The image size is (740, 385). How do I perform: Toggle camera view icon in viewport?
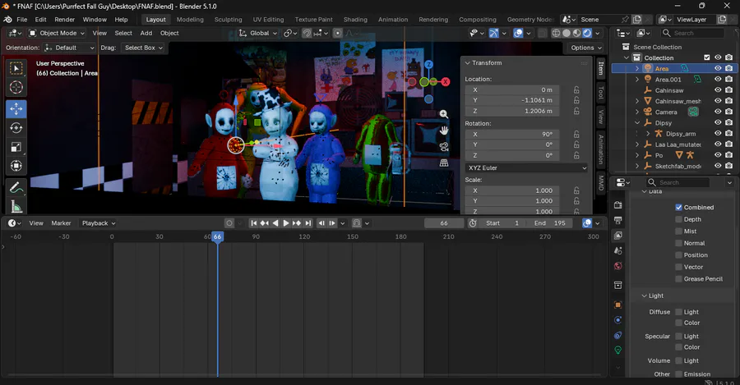pyautogui.click(x=444, y=147)
